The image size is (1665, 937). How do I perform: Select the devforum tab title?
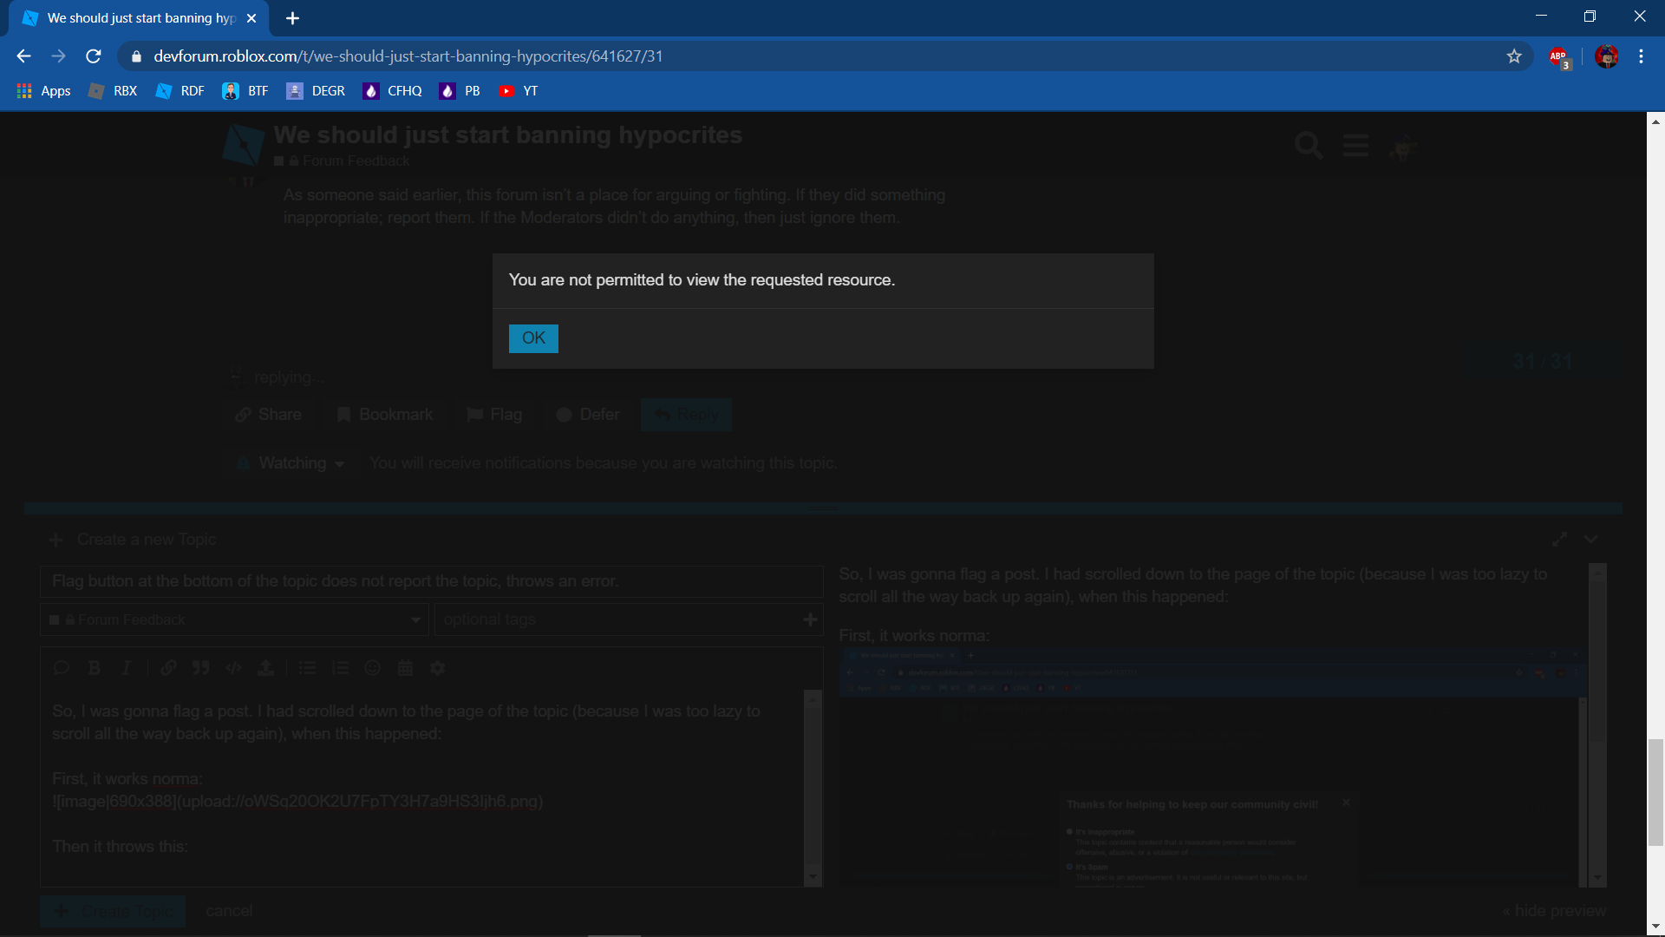point(140,18)
